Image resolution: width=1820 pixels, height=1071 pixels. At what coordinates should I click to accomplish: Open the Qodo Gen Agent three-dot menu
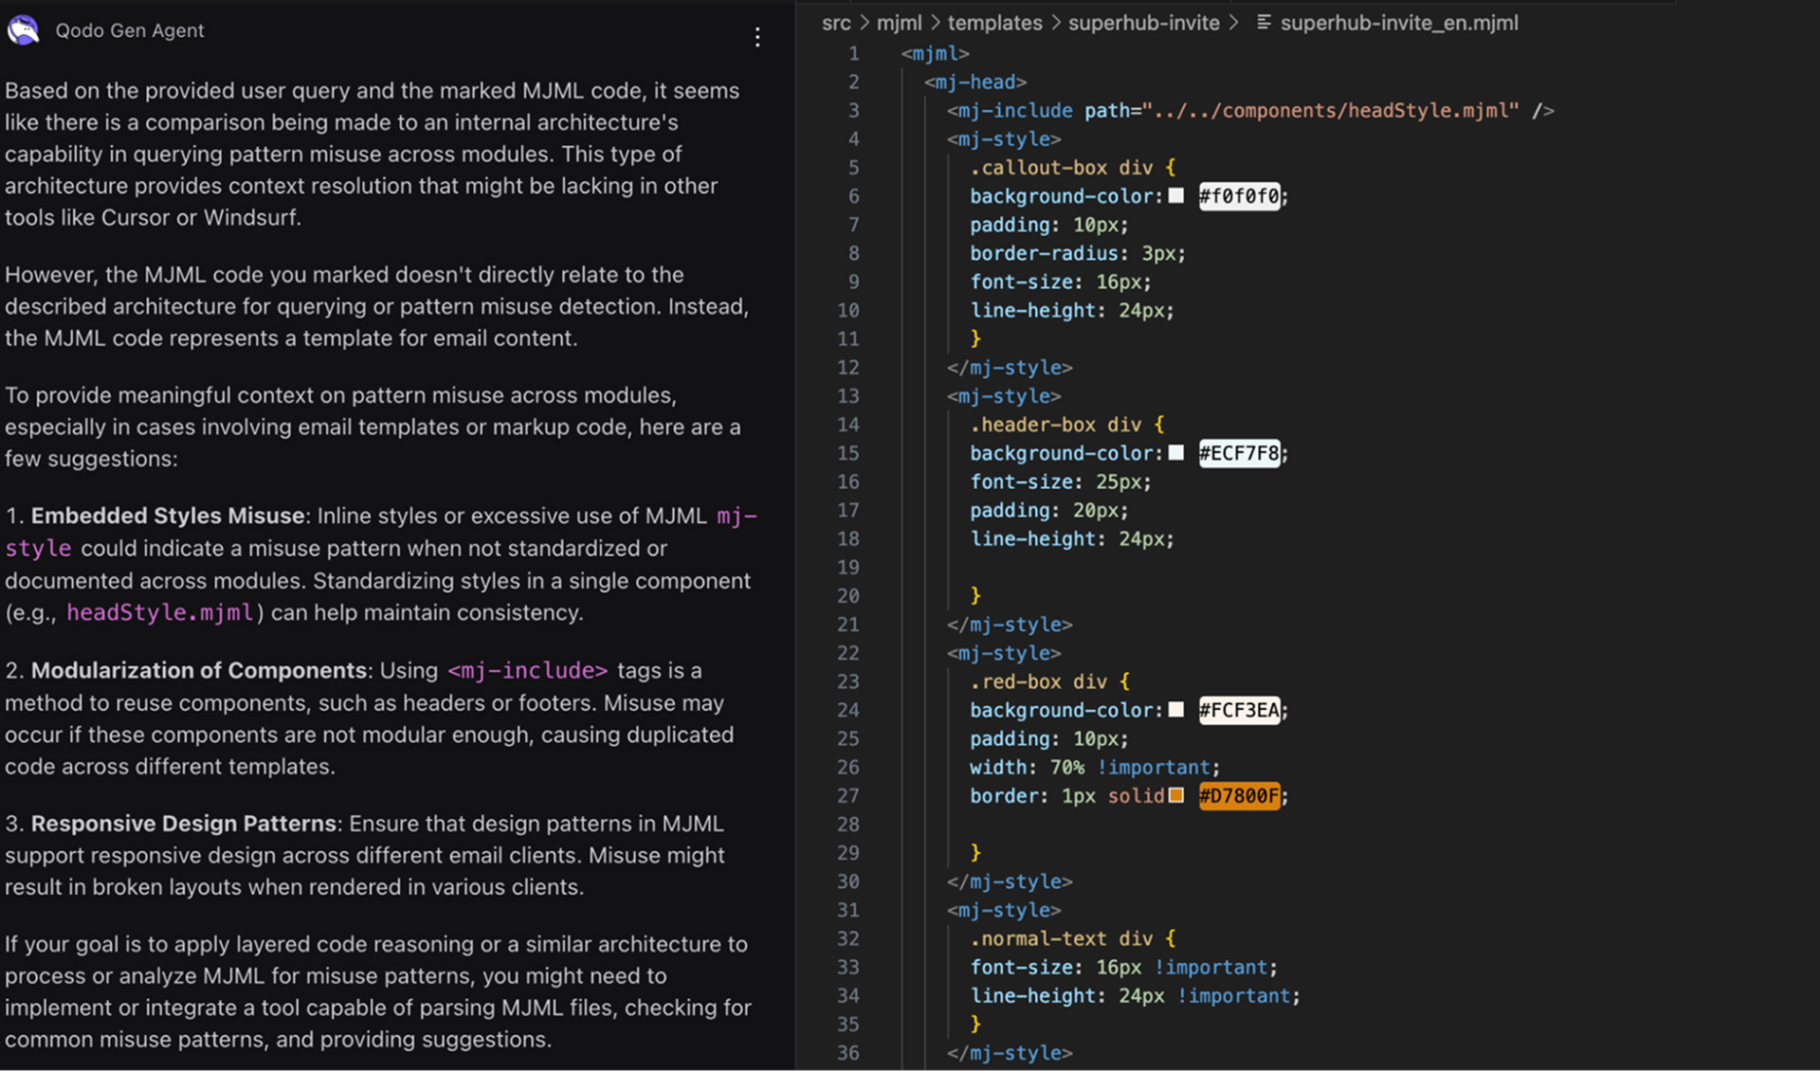pyautogui.click(x=756, y=37)
